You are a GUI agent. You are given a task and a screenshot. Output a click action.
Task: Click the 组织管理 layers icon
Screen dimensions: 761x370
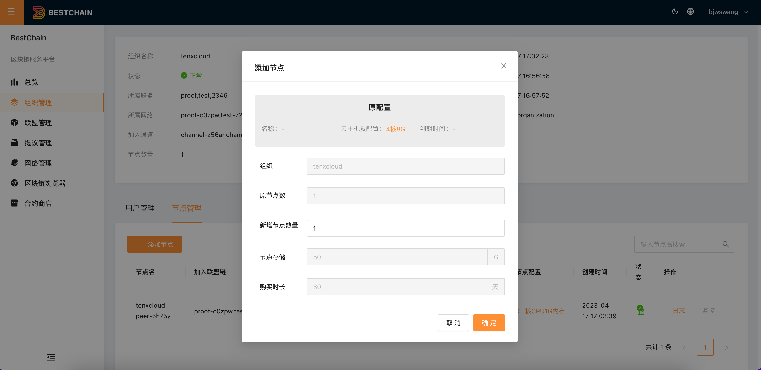pos(14,102)
